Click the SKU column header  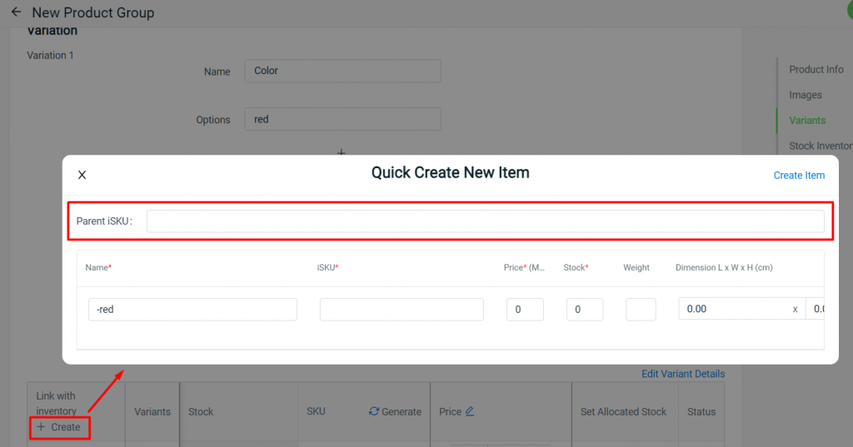click(316, 411)
